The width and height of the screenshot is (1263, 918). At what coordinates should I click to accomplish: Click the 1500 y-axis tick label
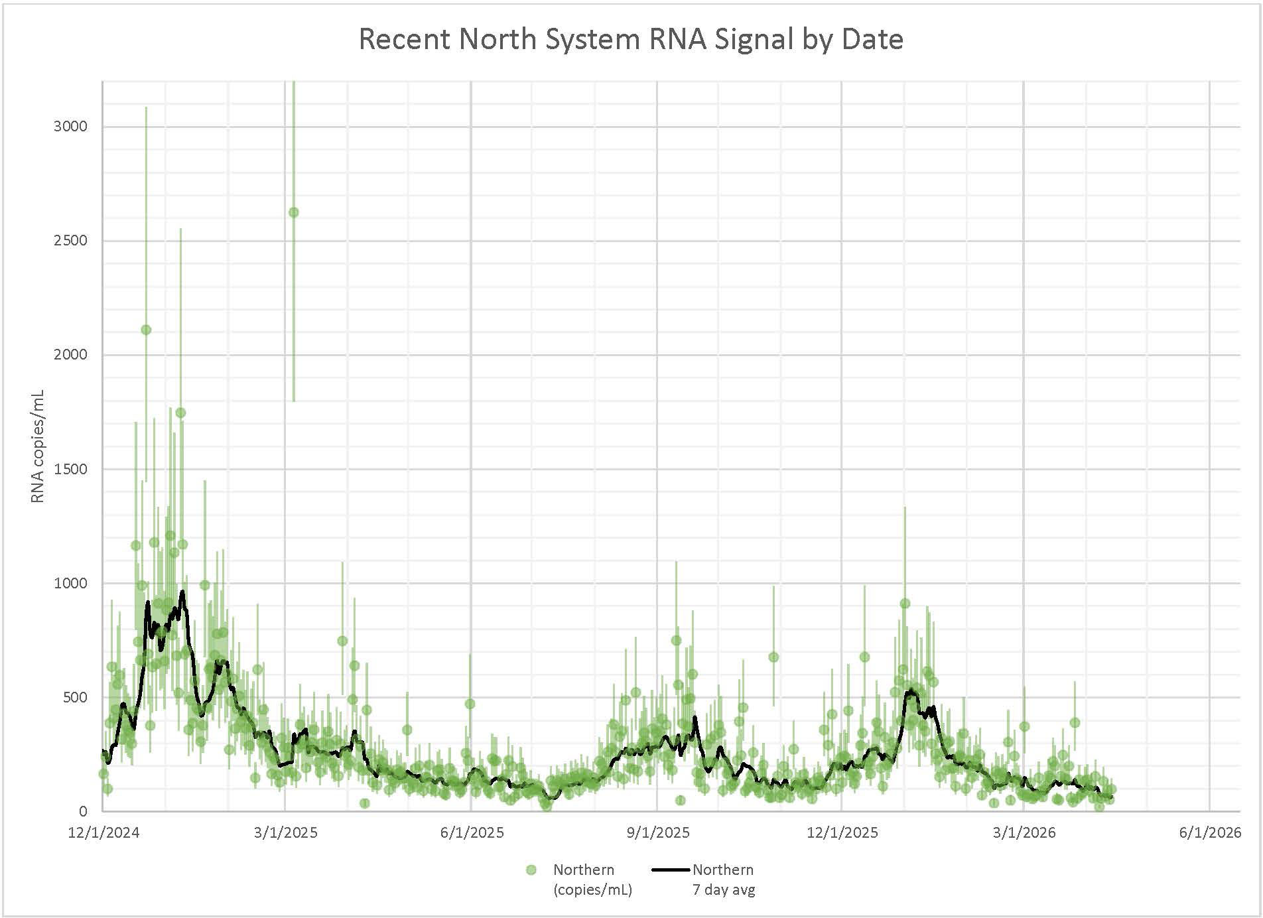pyautogui.click(x=70, y=470)
